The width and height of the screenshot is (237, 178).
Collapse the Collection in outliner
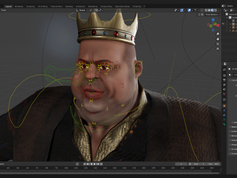coord(227,17)
